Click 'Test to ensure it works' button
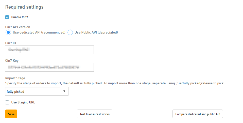The image size is (243, 123). [94, 114]
